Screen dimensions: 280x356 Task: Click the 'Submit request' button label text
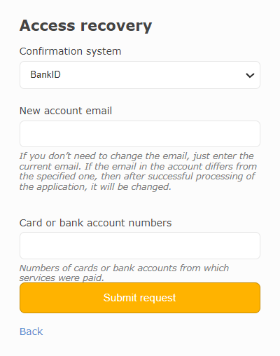[140, 298]
